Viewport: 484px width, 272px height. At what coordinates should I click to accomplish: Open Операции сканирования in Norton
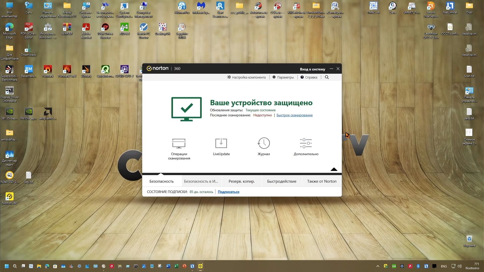(x=179, y=149)
